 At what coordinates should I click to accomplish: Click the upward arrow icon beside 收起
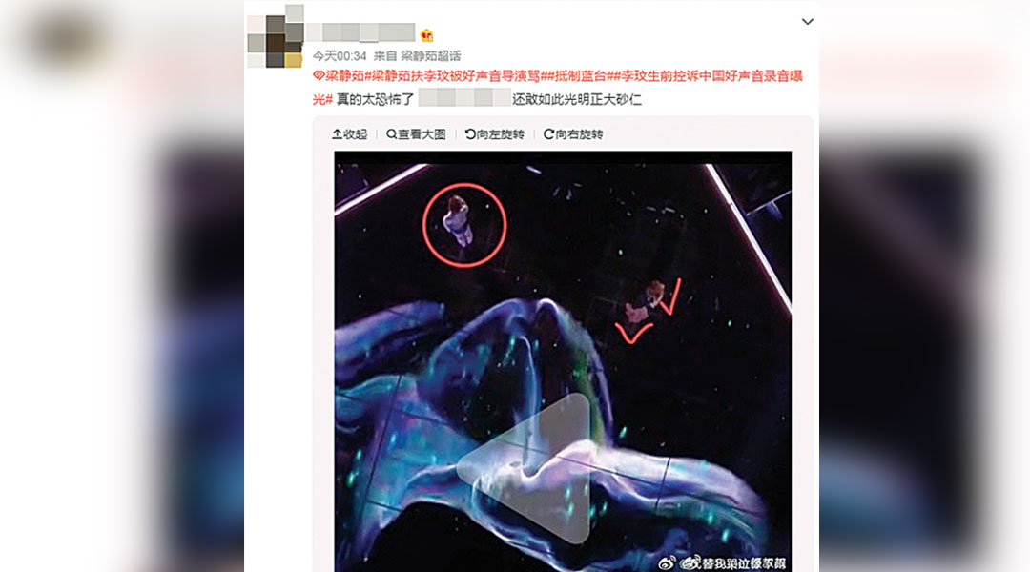click(x=337, y=134)
